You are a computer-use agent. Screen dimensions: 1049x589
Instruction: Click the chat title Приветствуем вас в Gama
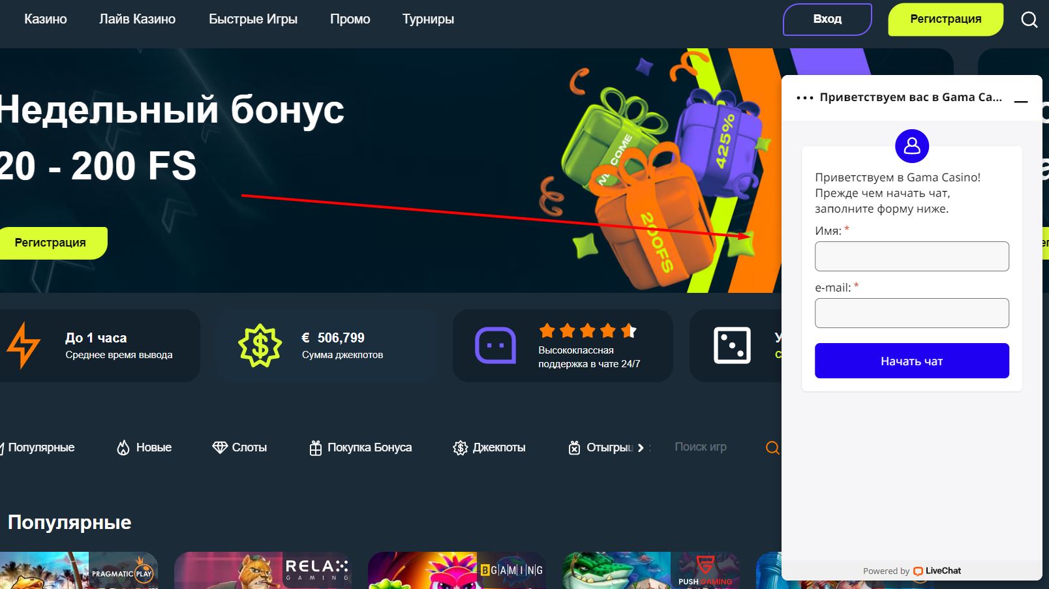[x=911, y=97]
